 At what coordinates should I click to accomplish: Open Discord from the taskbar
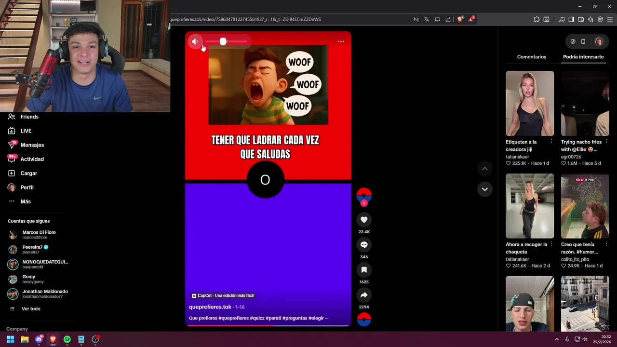[39, 339]
